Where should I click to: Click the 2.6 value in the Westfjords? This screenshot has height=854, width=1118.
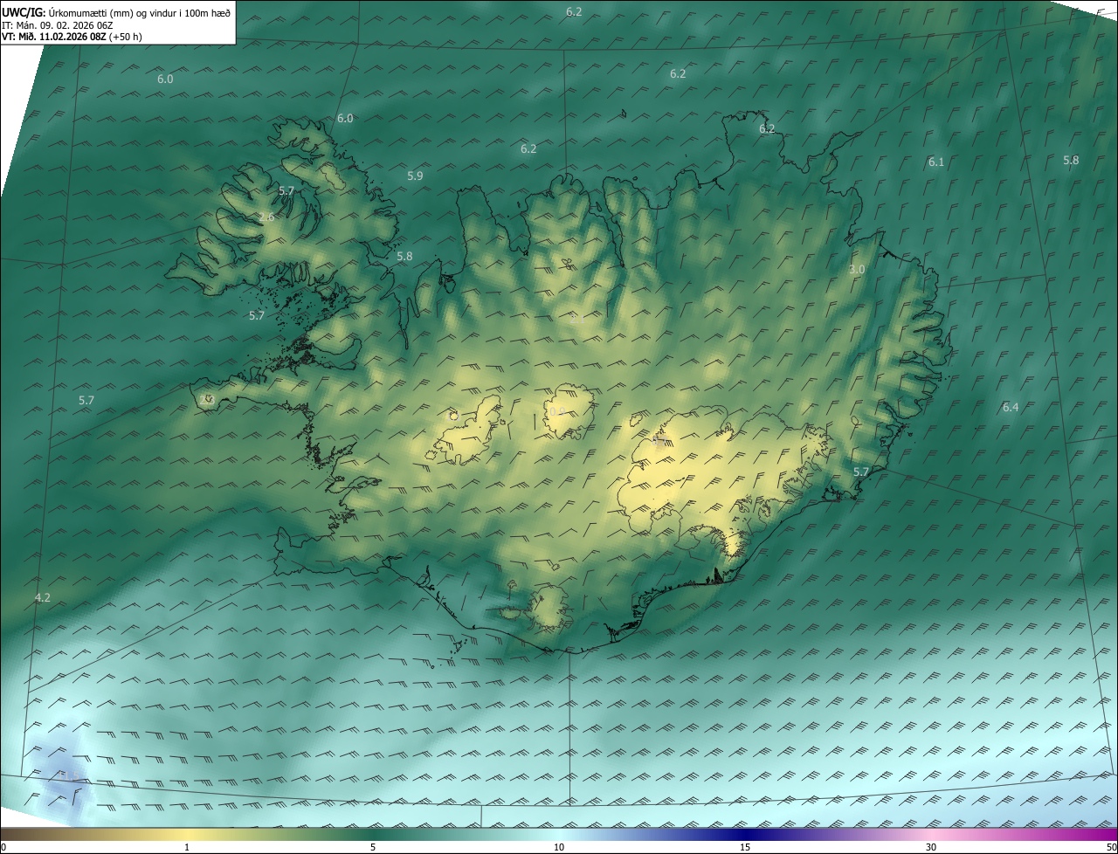(x=266, y=217)
